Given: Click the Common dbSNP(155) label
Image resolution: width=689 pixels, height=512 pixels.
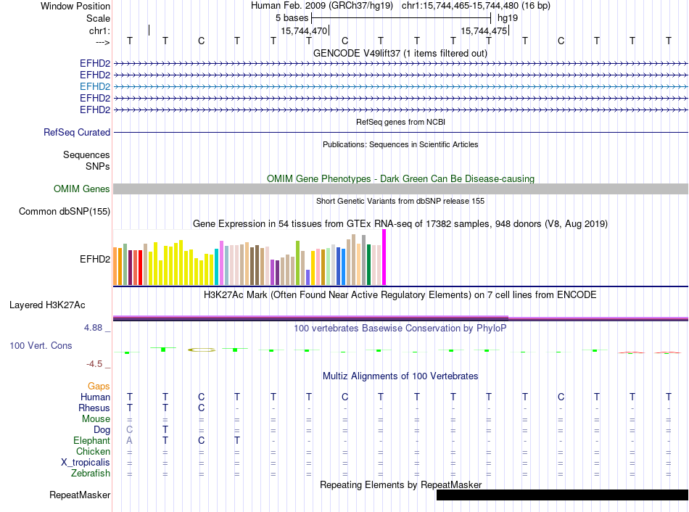Looking at the screenshot, I should tap(65, 211).
